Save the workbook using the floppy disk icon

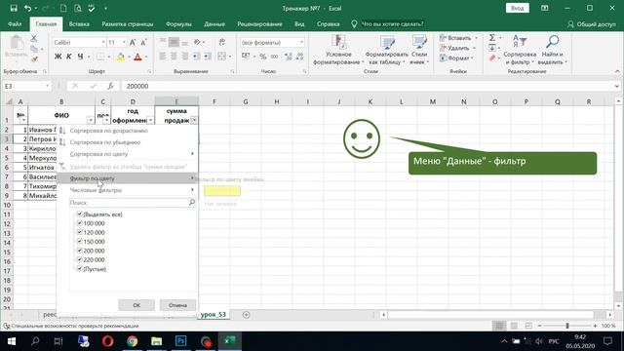coord(14,8)
